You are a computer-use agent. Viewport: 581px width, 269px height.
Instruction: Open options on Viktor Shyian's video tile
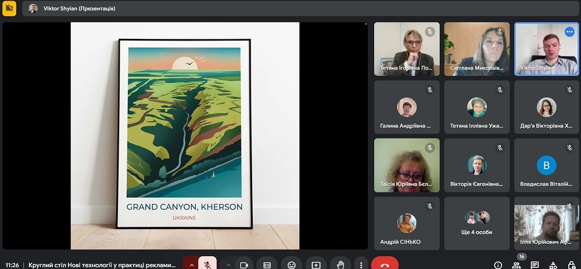pyautogui.click(x=569, y=32)
